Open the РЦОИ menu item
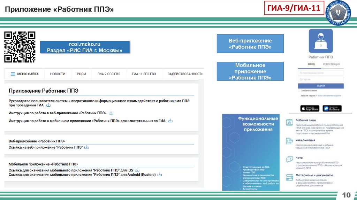 (81, 74)
